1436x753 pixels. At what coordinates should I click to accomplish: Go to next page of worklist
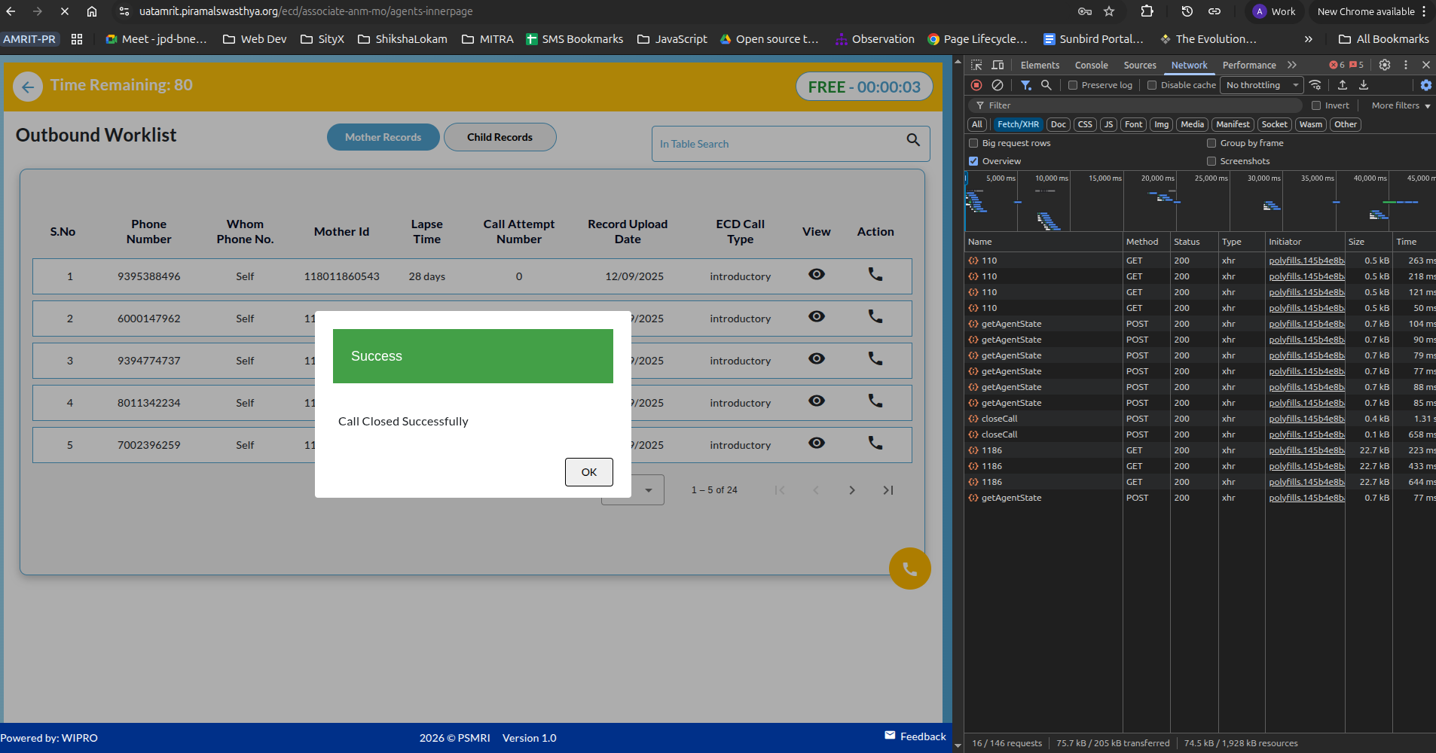(851, 490)
